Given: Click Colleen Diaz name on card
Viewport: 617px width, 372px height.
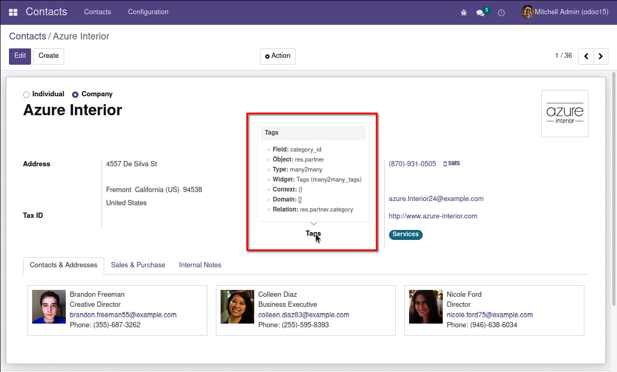Looking at the screenshot, I should coord(277,295).
